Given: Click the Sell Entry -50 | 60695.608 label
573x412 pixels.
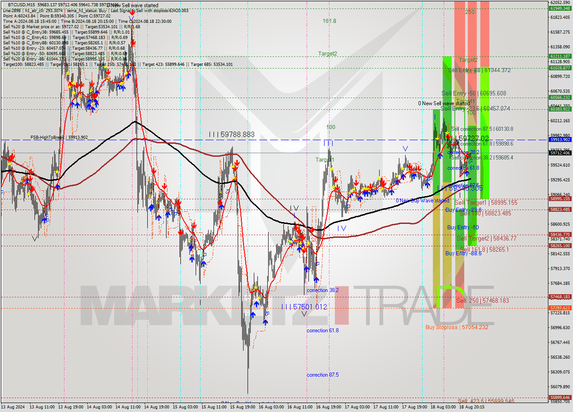Looking at the screenshot, I should coord(474,93).
